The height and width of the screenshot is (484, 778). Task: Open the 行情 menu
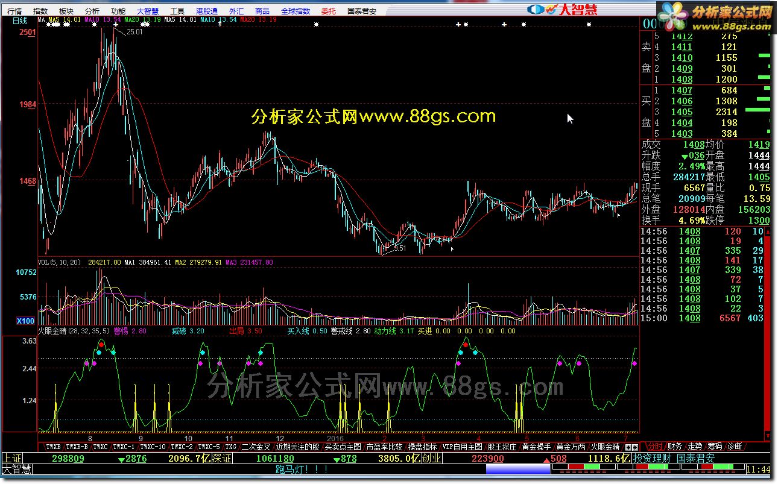pos(14,11)
